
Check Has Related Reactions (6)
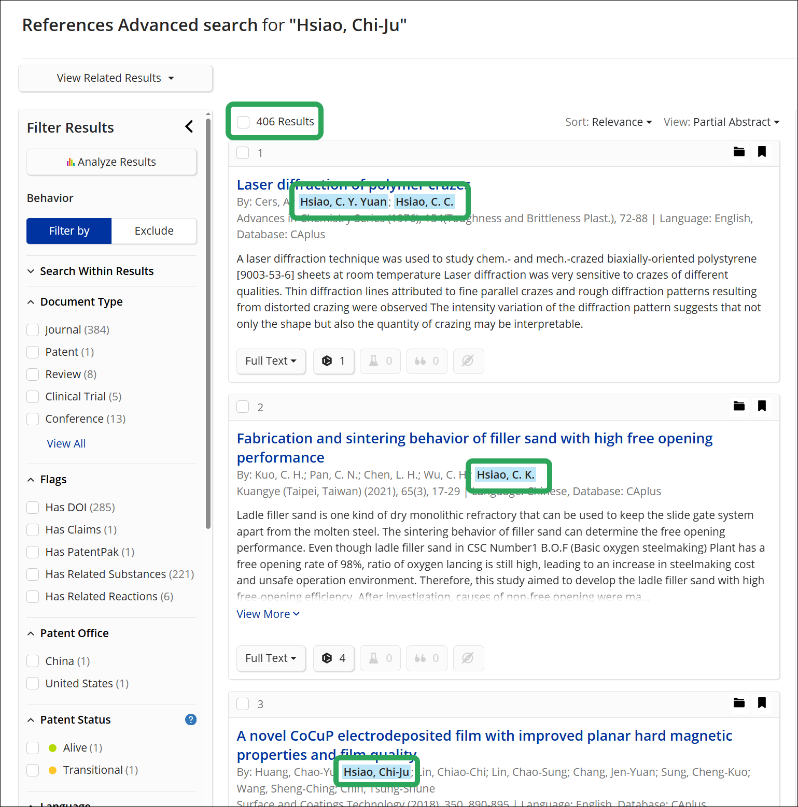point(33,597)
